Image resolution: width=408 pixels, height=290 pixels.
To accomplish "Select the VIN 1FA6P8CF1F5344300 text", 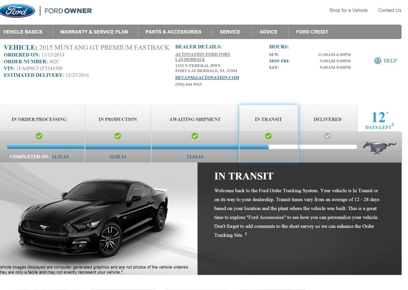I will 39,68.
